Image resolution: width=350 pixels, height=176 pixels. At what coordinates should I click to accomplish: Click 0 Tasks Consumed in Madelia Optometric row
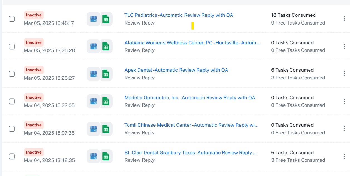pyautogui.click(x=292, y=98)
